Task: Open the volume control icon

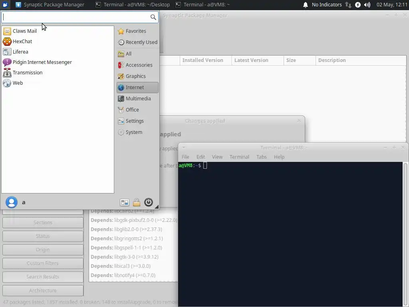Action: 367,5
